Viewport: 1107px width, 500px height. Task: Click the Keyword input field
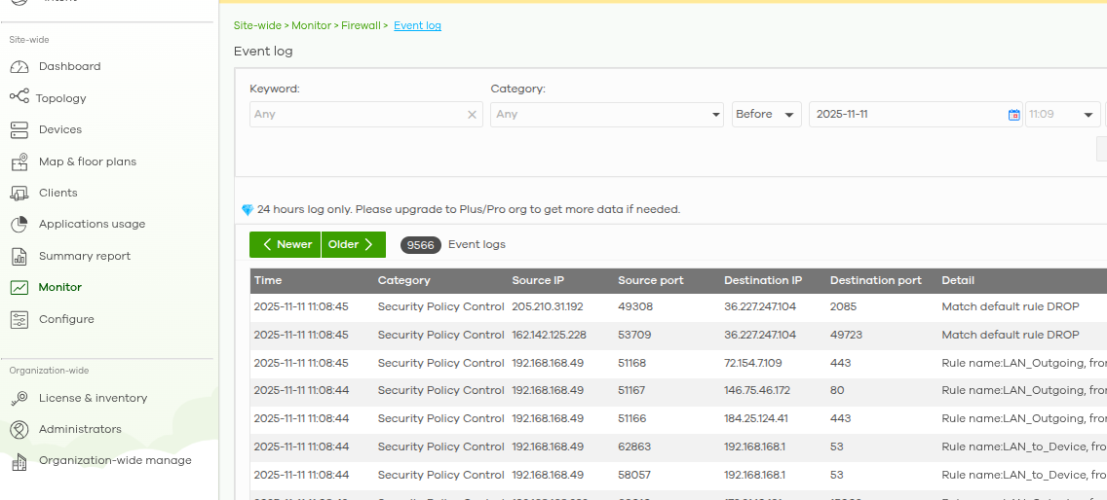(365, 114)
